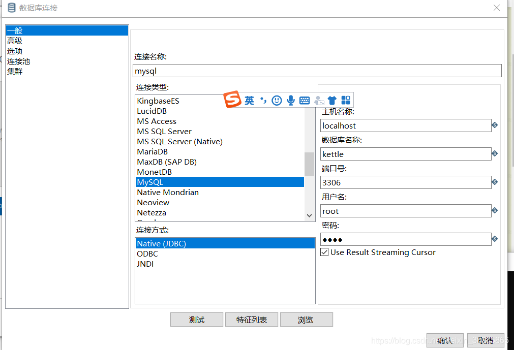Viewport: 514px width, 350px height.
Task: Click the masked password field
Action: tap(406, 239)
